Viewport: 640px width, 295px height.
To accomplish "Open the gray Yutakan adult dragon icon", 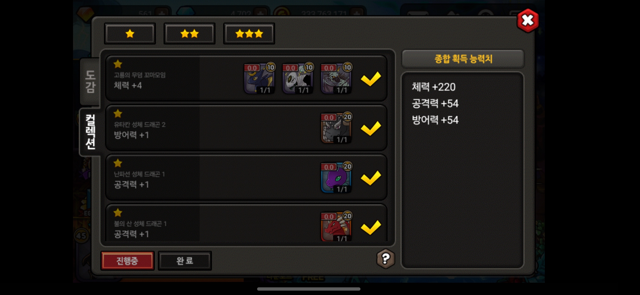I will [336, 128].
